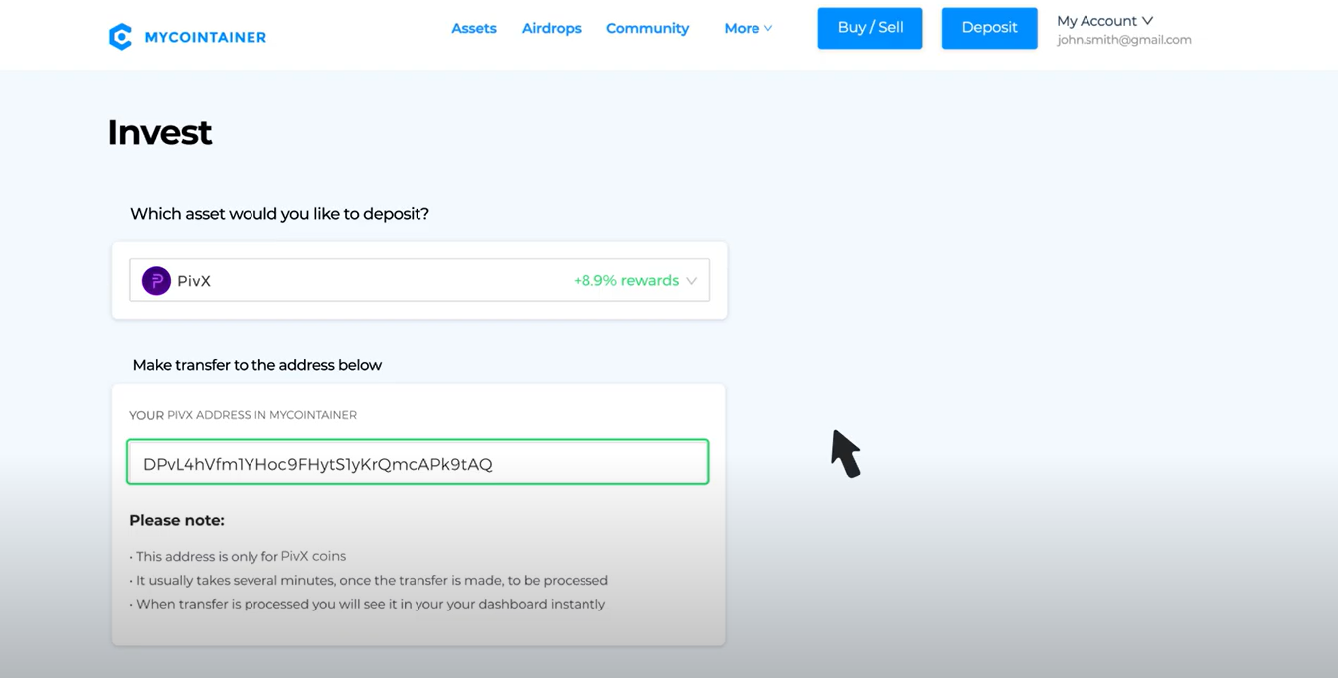
Task: Select the PivX deposit address field
Action: pos(417,462)
